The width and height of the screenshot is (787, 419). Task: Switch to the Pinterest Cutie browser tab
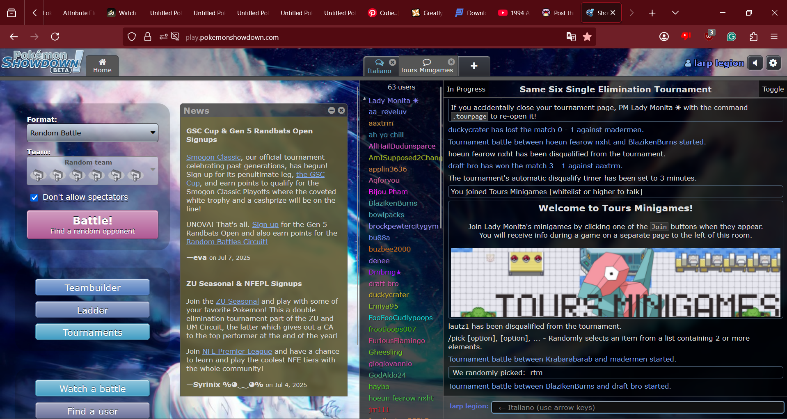point(383,13)
